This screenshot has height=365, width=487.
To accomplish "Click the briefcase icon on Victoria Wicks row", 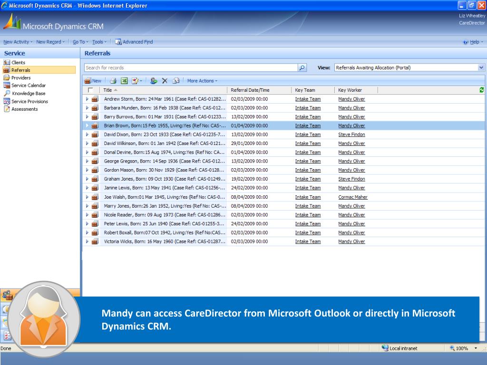I will 95,241.
